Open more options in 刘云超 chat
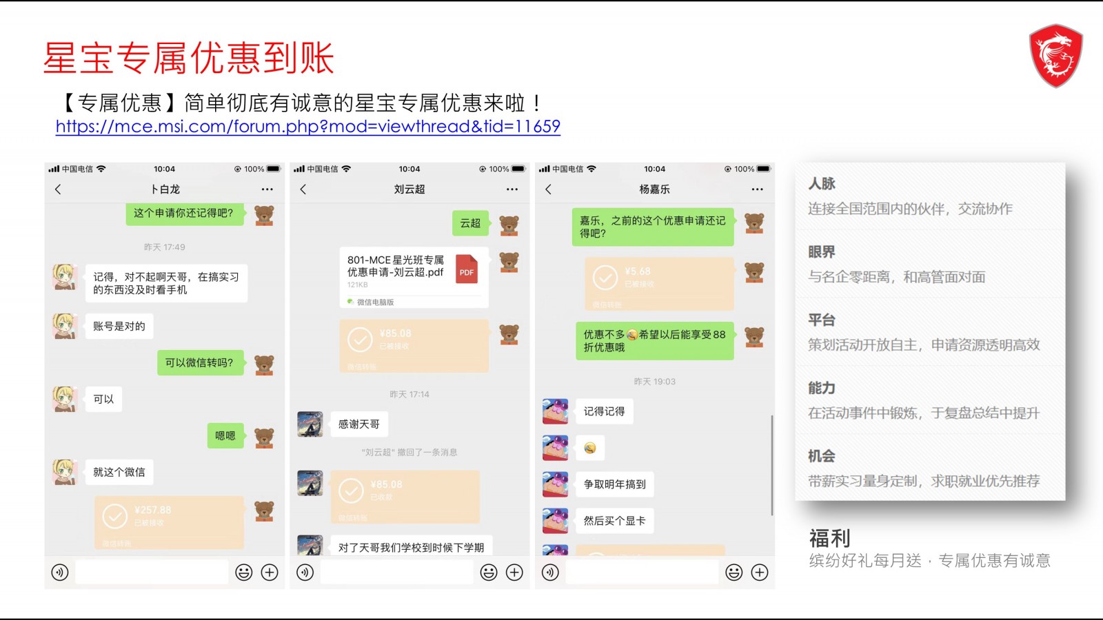 tap(512, 189)
